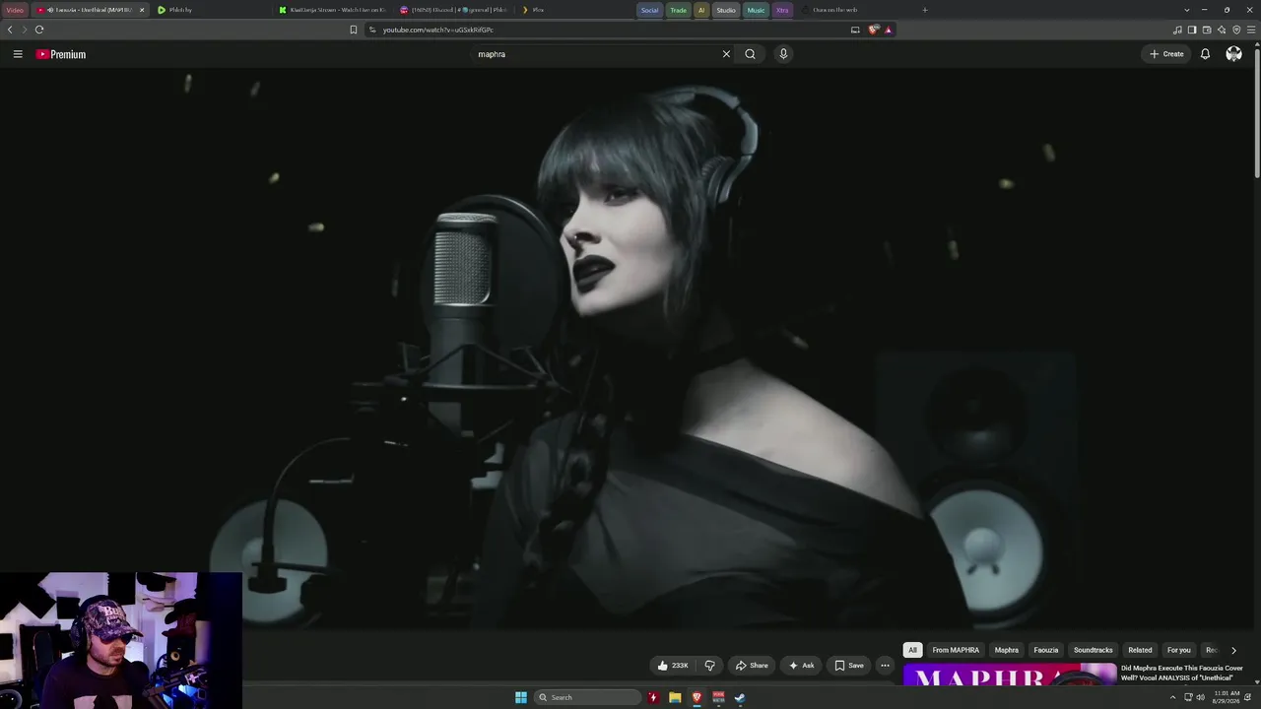This screenshot has height=709, width=1261.
Task: Open the Xtra tab group
Action: pos(782,10)
